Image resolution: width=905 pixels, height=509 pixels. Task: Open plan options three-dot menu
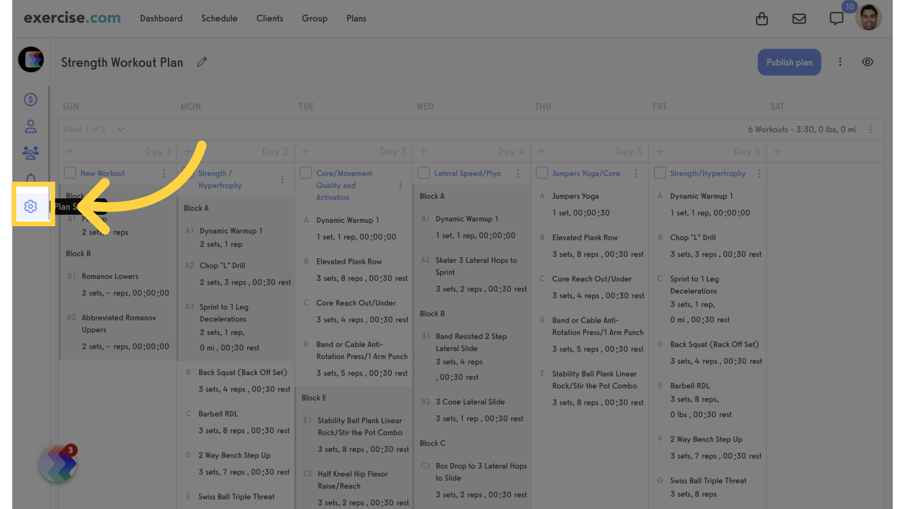[x=840, y=62]
